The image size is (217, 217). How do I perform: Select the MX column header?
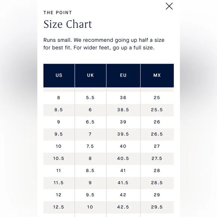click(157, 76)
